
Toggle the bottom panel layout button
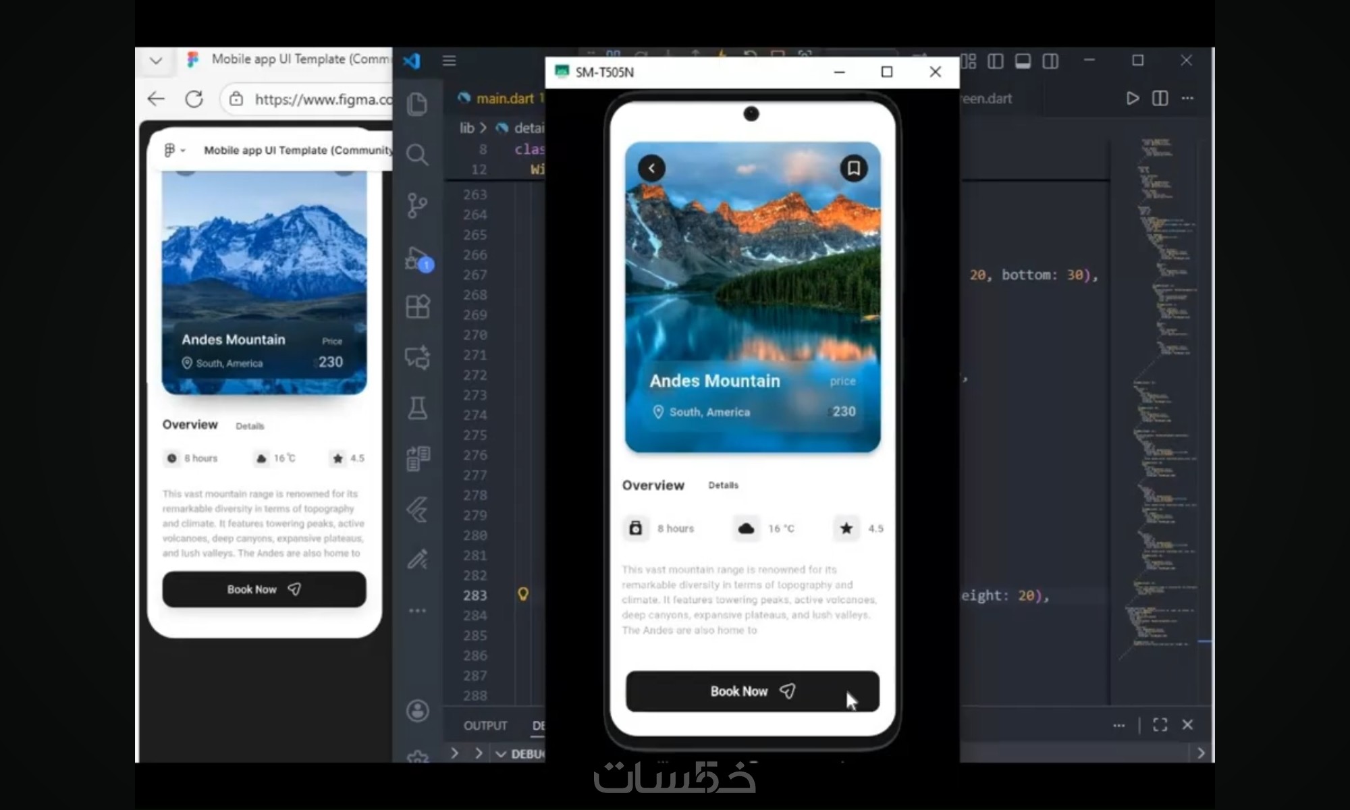click(x=1023, y=61)
